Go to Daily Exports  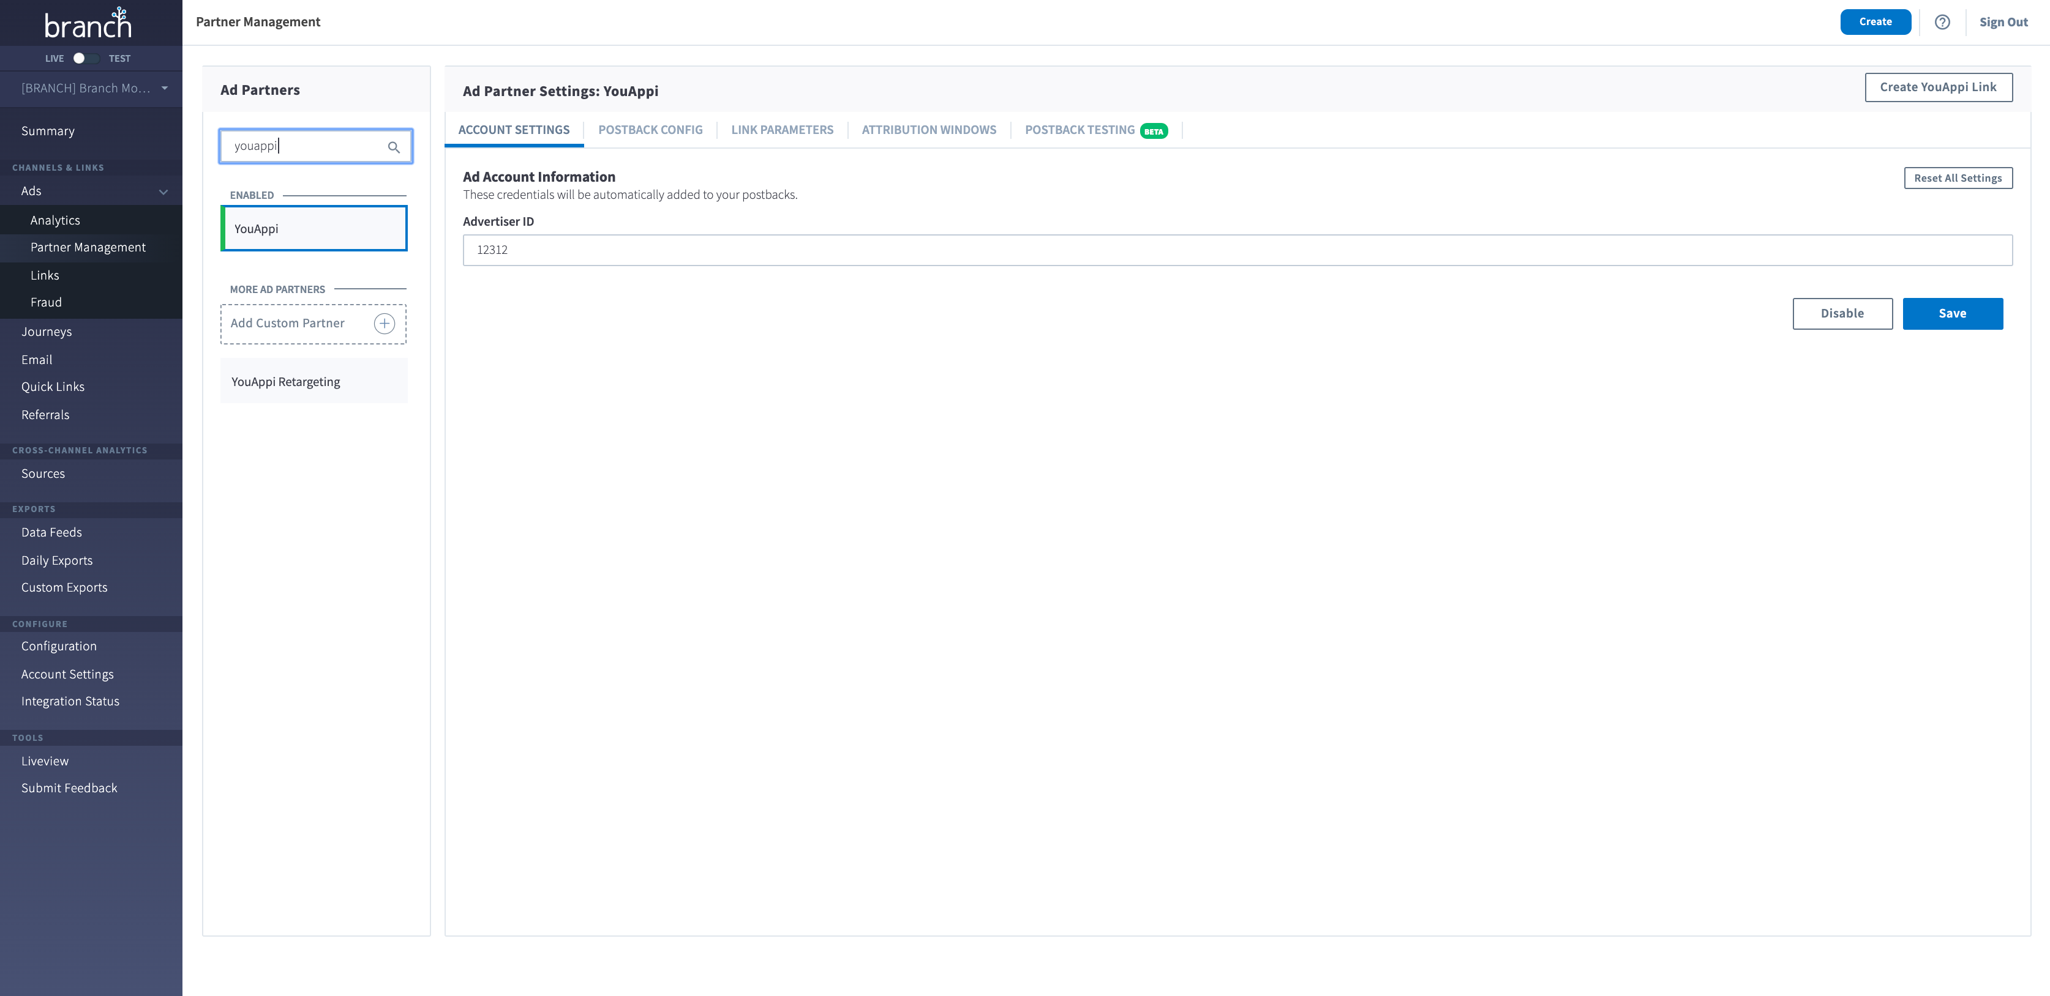tap(56, 560)
